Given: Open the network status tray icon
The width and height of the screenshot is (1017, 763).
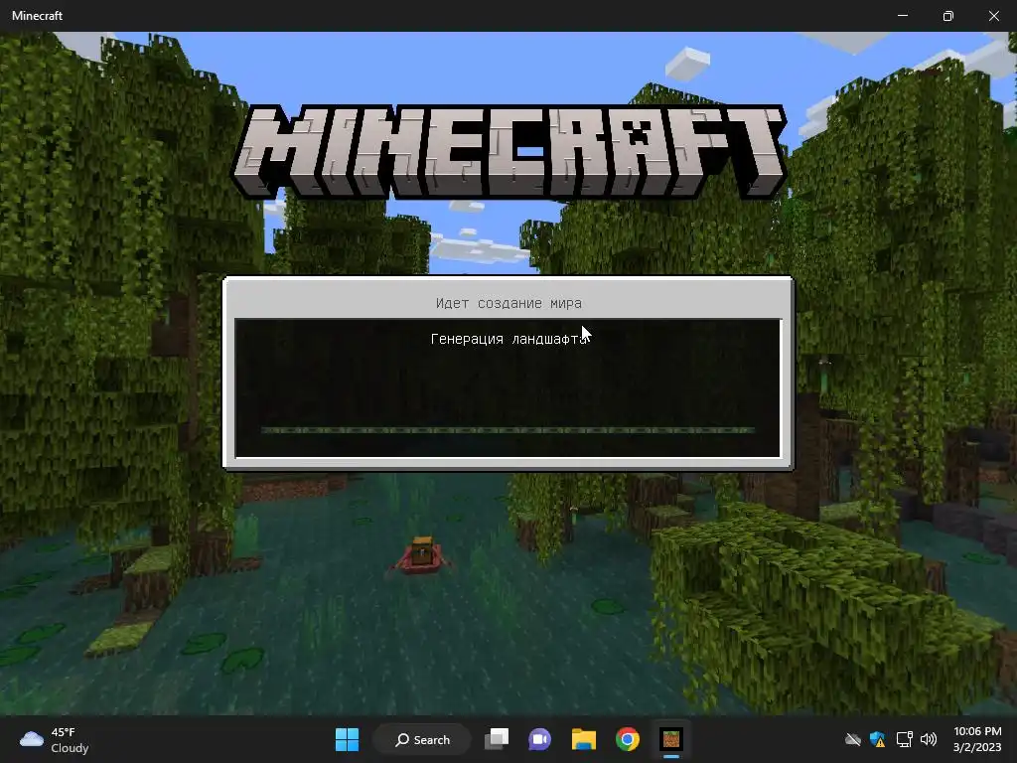Looking at the screenshot, I should [x=904, y=739].
